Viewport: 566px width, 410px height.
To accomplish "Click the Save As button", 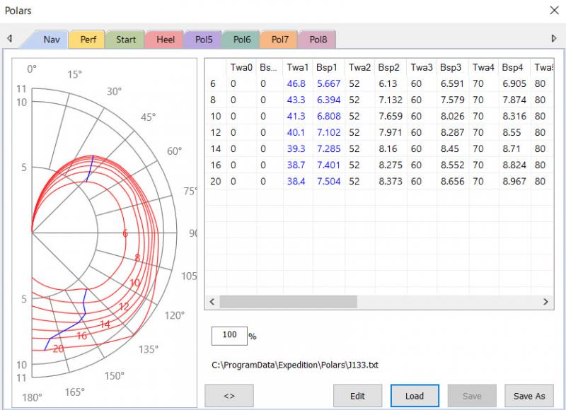I will click(x=529, y=396).
